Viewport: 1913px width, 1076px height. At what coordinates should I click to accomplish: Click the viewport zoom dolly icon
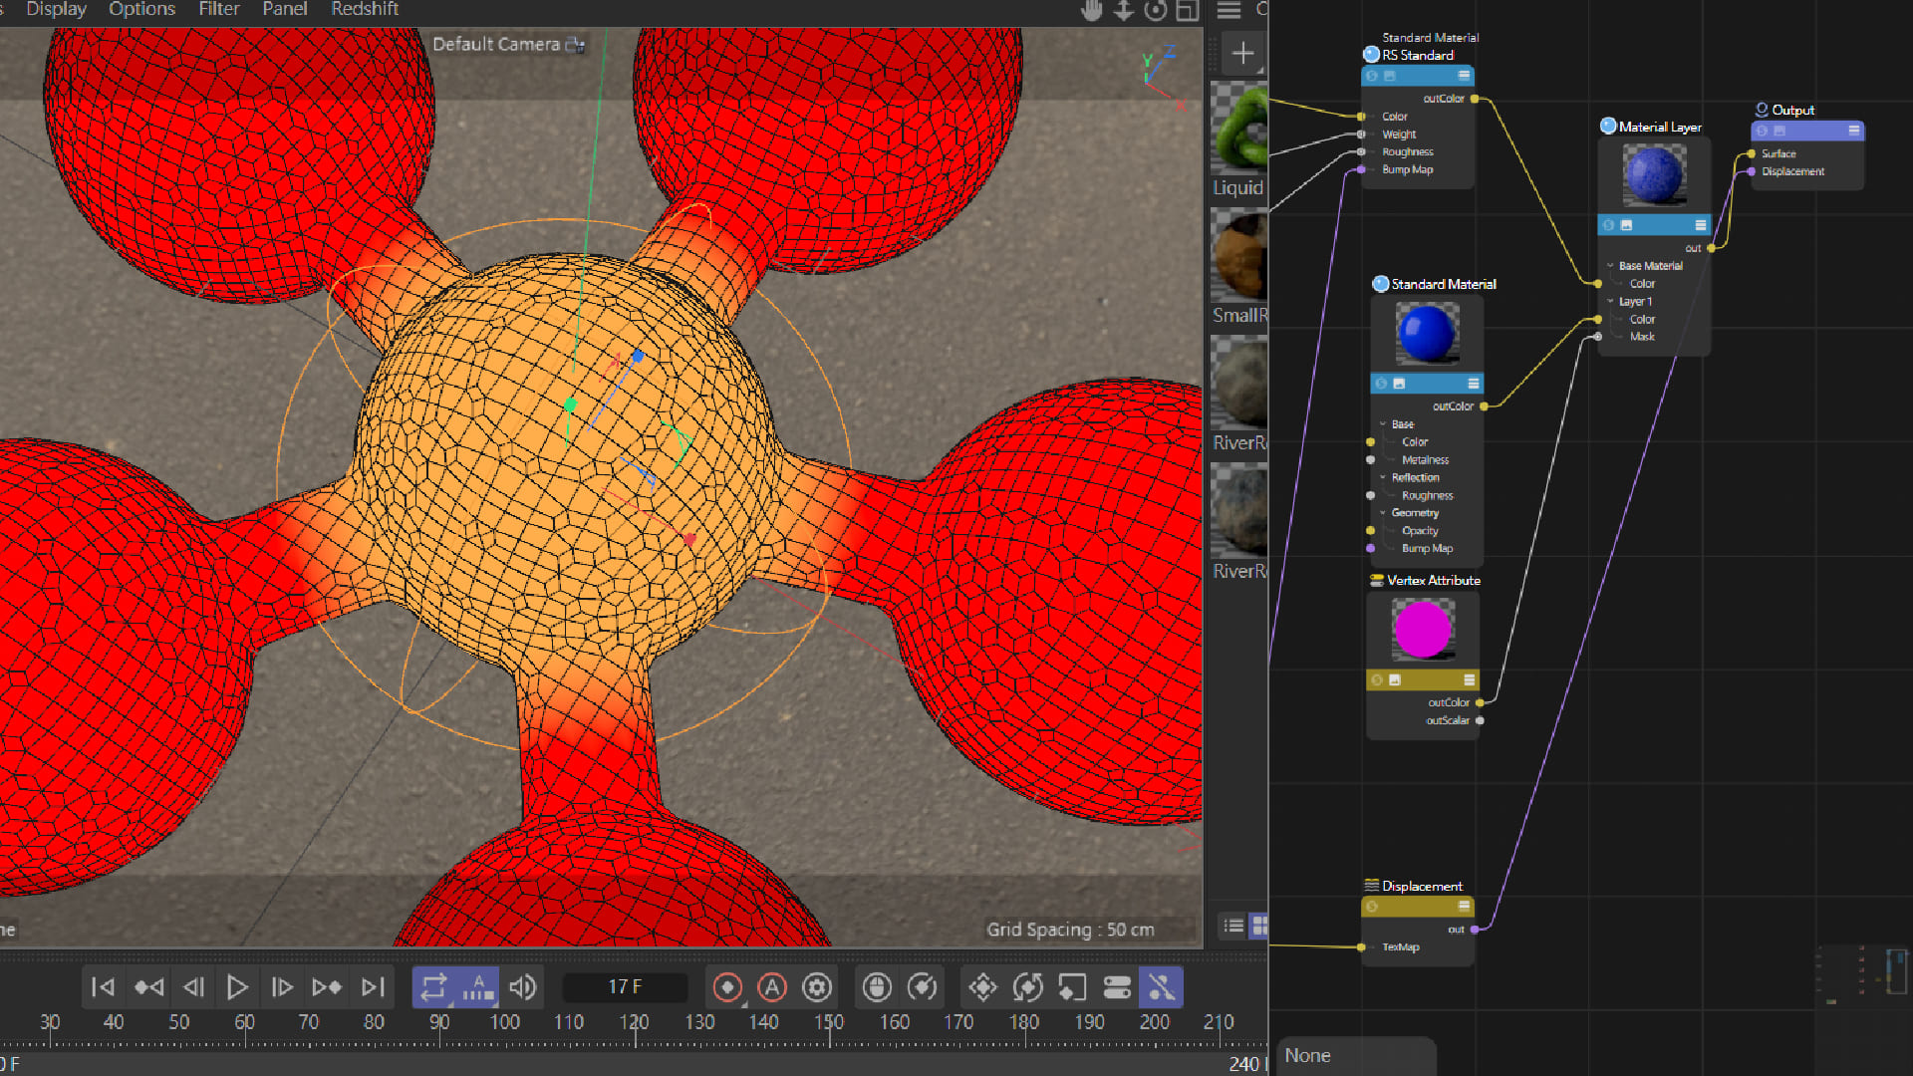pyautogui.click(x=1124, y=11)
